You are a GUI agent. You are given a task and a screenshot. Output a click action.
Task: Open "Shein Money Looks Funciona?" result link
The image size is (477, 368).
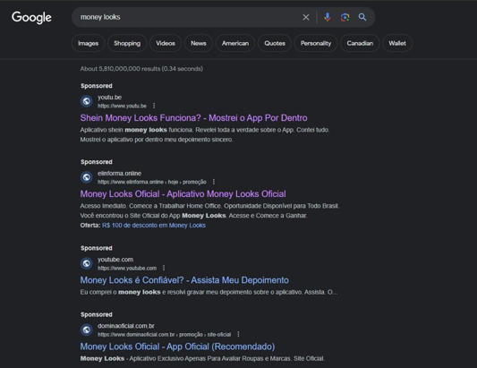194,118
